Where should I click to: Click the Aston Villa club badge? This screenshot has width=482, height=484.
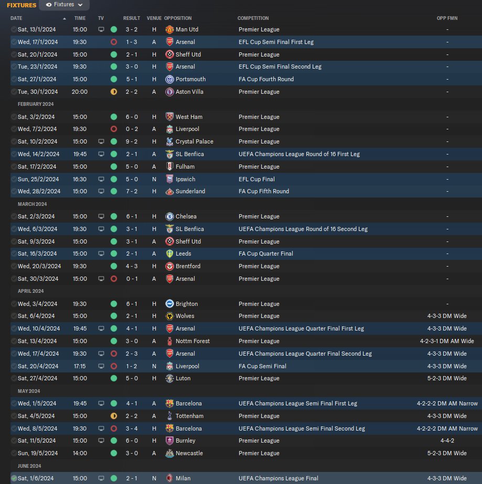tap(169, 92)
